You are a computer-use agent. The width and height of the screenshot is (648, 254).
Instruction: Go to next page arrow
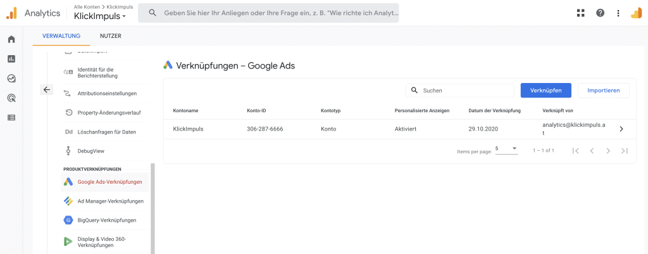click(x=608, y=151)
